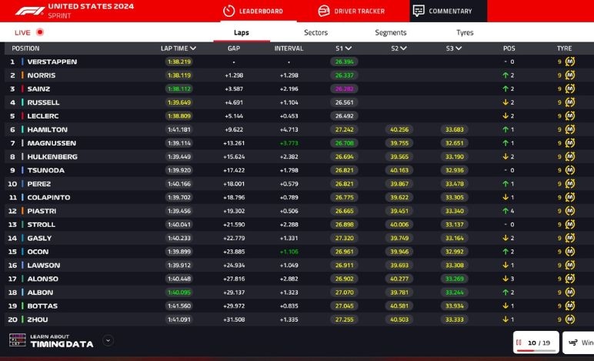Click the medium tyre icon for Zhou
594x361 pixels.
coord(570,319)
